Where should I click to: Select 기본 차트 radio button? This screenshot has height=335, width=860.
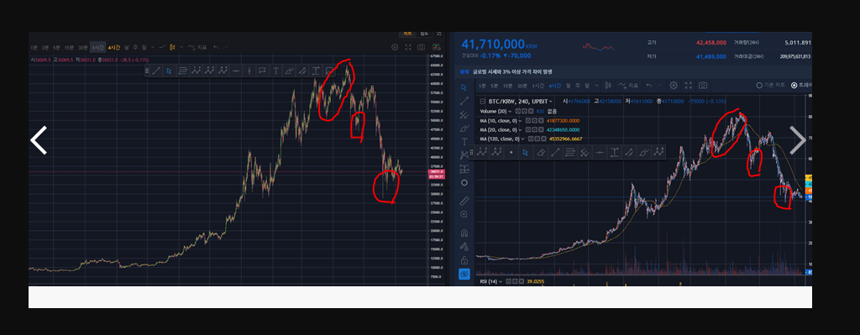pos(759,86)
